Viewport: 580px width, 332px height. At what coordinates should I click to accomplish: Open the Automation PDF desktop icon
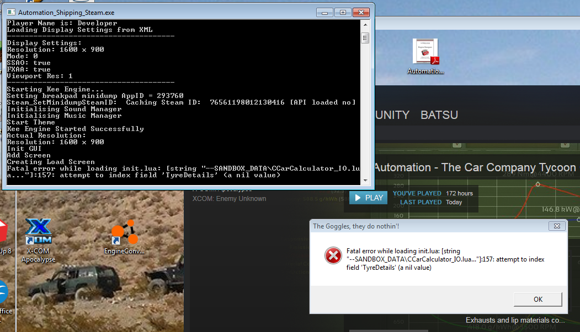tap(425, 57)
